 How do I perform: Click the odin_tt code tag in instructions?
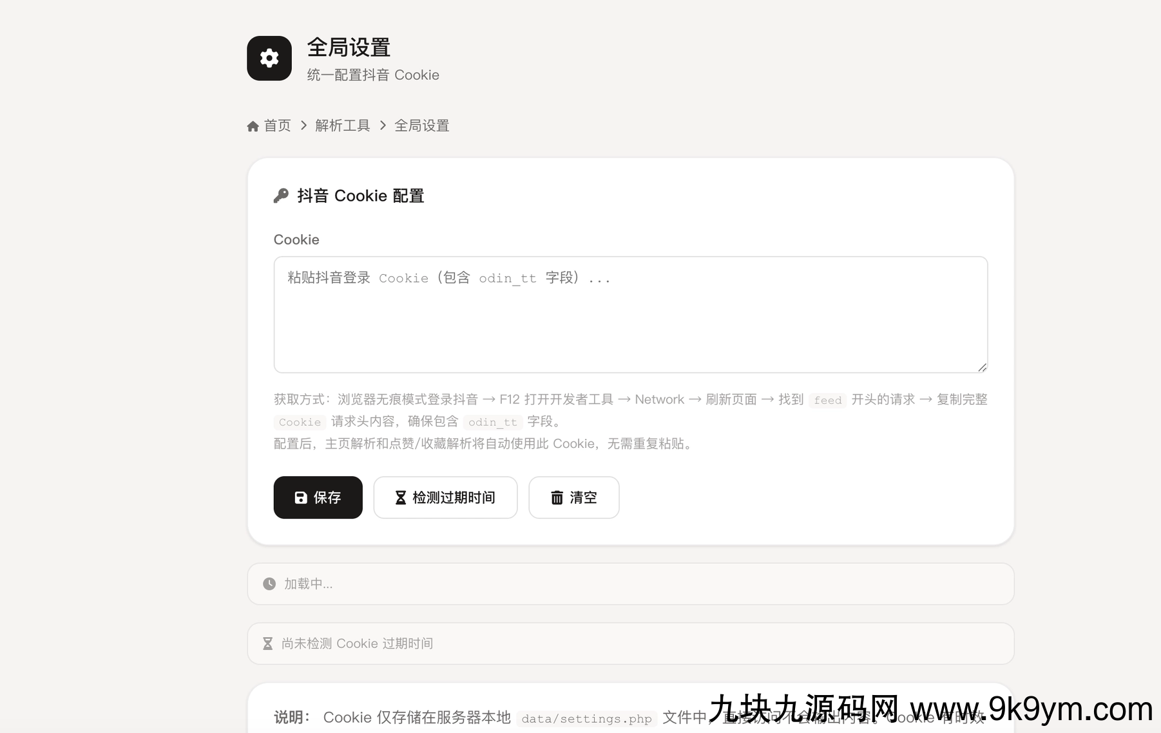pyautogui.click(x=493, y=422)
